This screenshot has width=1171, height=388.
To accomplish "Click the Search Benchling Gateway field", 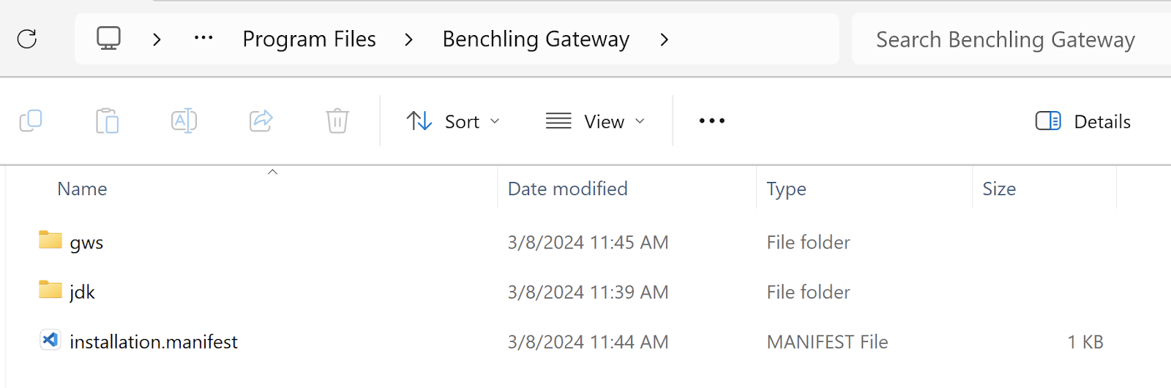I will pyautogui.click(x=1011, y=39).
